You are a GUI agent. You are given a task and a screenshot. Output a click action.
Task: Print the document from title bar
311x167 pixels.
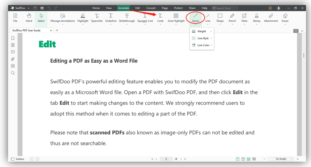[42, 8]
